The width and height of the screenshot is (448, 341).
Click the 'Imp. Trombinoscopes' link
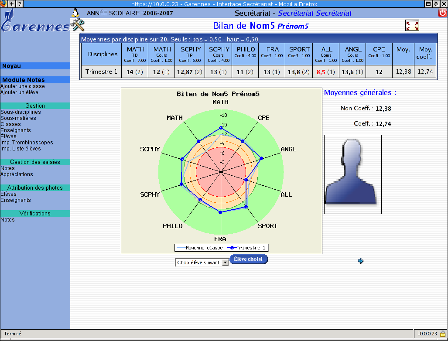[x=27, y=143]
